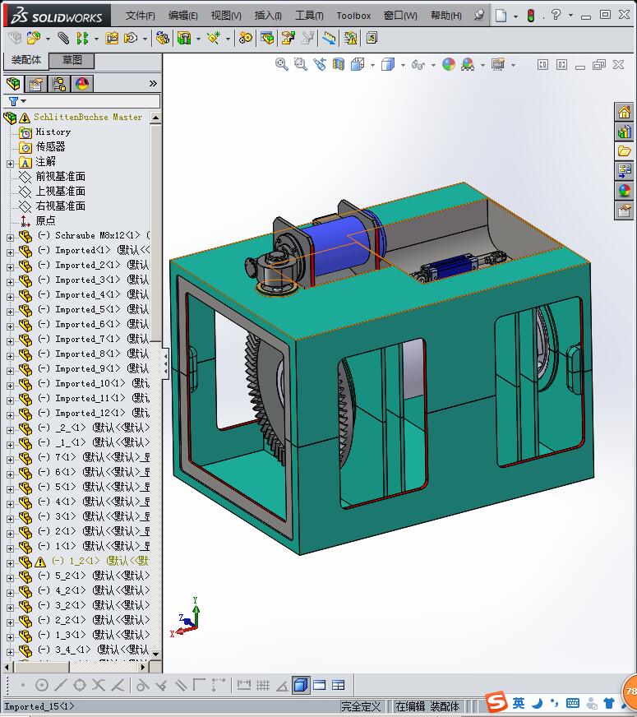Expand the 注解 annotations folder
This screenshot has width=637, height=717.
pyautogui.click(x=10, y=164)
